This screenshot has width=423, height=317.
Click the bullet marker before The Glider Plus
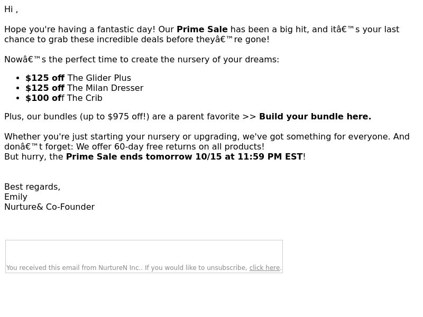coord(18,78)
